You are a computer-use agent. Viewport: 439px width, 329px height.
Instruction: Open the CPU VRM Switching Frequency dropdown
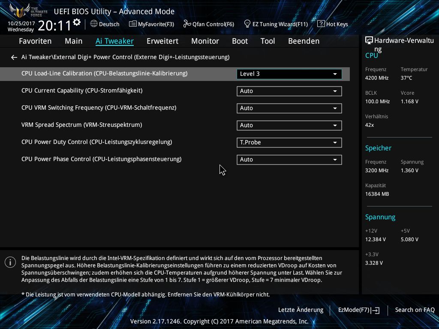(289, 108)
